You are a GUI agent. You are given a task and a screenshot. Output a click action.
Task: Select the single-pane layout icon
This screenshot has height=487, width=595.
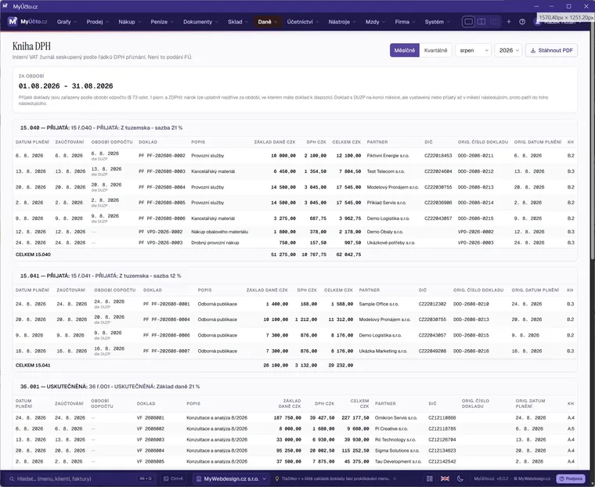469,22
